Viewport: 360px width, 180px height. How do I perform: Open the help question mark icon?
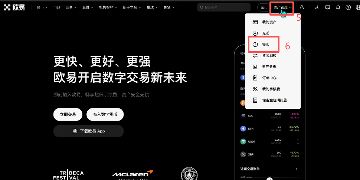[x=348, y=7]
